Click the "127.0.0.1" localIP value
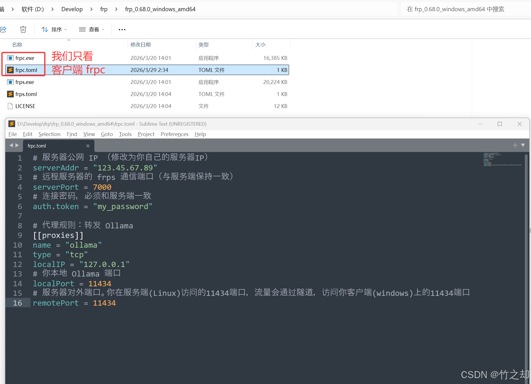The height and width of the screenshot is (384, 531). pyautogui.click(x=104, y=264)
